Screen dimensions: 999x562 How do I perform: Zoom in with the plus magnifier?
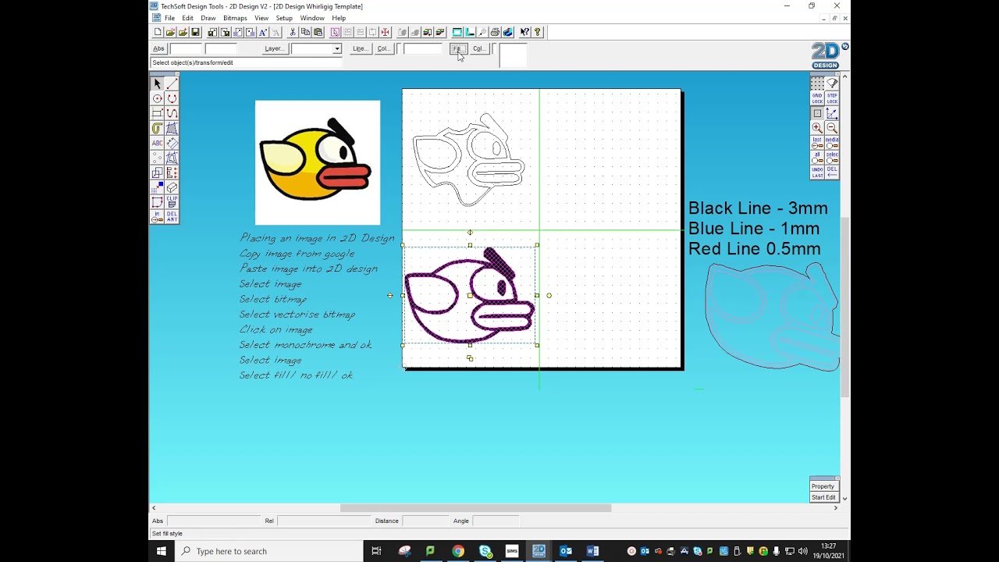[817, 128]
